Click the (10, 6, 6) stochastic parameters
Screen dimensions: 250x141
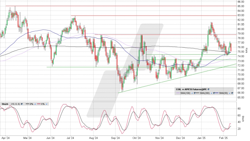(15, 104)
